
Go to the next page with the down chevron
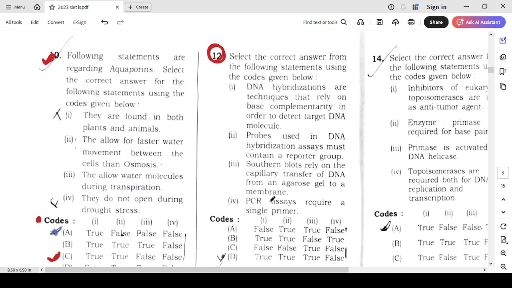click(x=503, y=212)
